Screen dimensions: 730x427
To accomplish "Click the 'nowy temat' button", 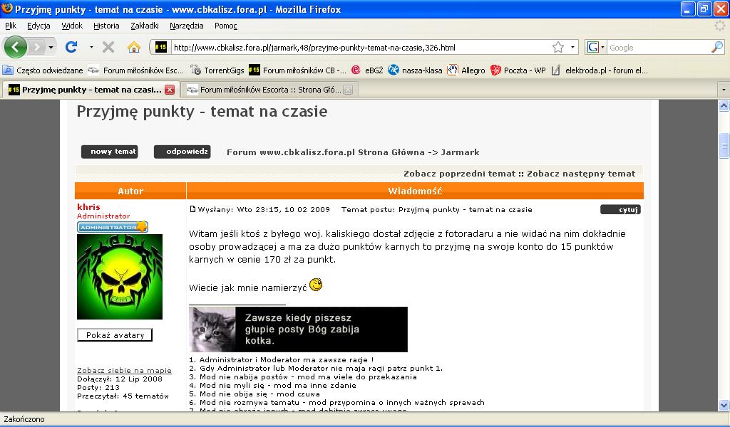I will [x=109, y=152].
